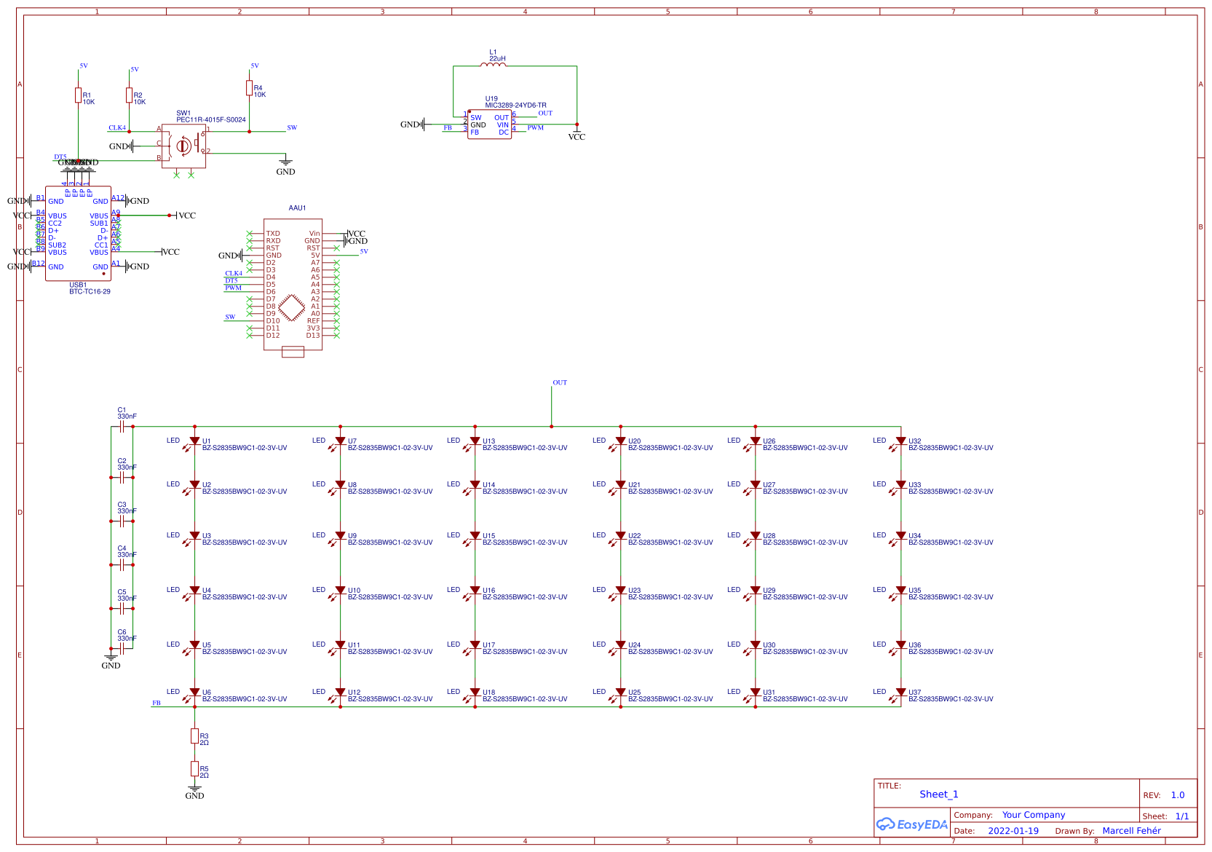Click the 'PWM' net label beside U19
Viewport: 1212px width, 852px height.
click(x=535, y=127)
